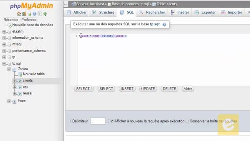Click the copy document icon in sidebar
The height and width of the screenshot is (141, 250).
pyautogui.click(x=40, y=14)
